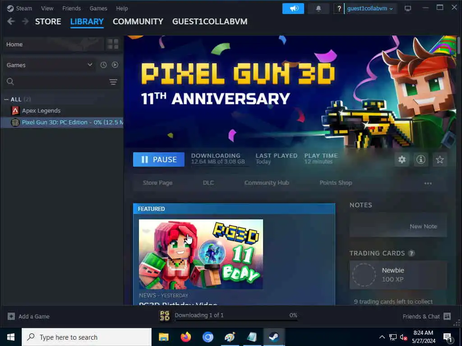Click the bottom download progress bar
Viewport: 462px width, 346px height.
click(x=236, y=320)
